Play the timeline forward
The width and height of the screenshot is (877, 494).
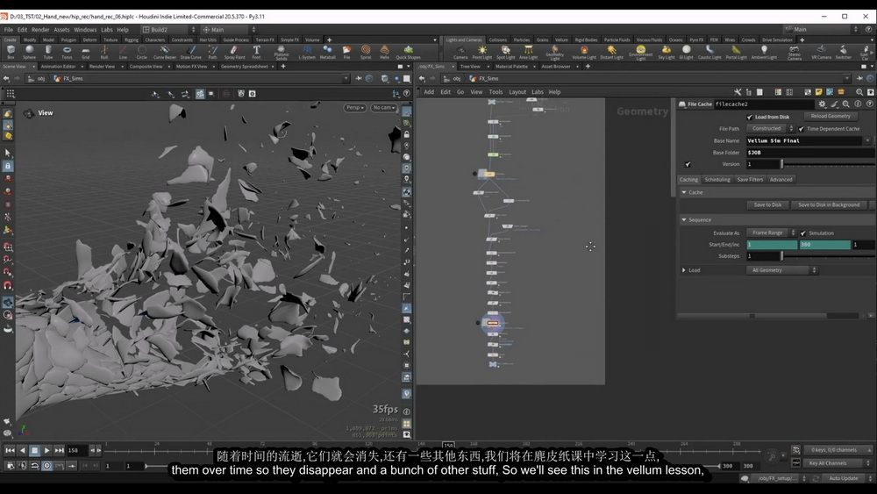[47, 450]
